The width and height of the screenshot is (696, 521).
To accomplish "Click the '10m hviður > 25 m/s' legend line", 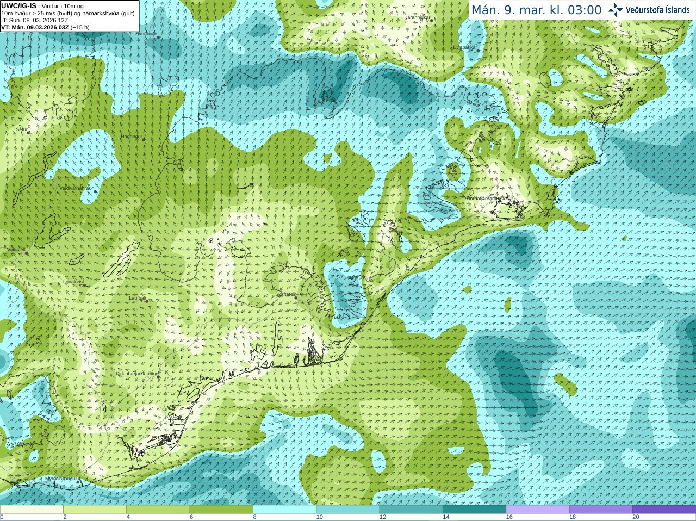I will click(x=68, y=13).
